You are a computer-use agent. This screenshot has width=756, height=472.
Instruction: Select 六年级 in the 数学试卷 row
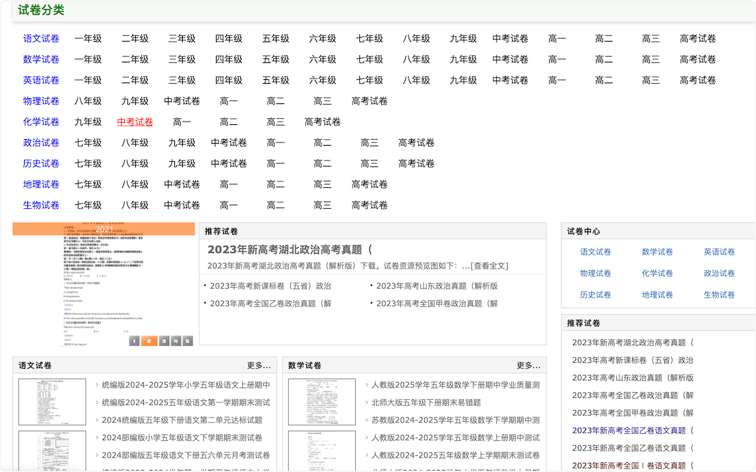pyautogui.click(x=323, y=59)
